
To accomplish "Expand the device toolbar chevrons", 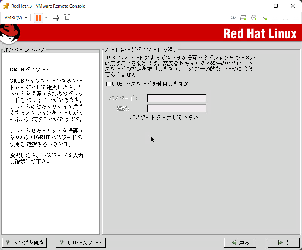I will tap(233, 18).
